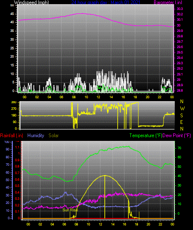
Task: Click the 30.3 value on the barometer axis
Action: coord(180,9)
